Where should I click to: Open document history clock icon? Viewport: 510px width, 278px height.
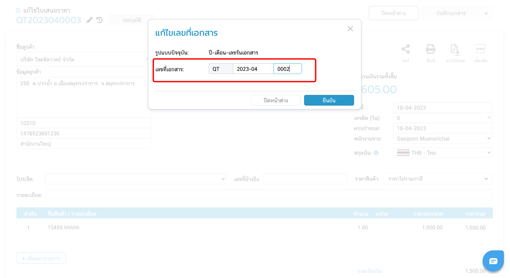tap(100, 20)
